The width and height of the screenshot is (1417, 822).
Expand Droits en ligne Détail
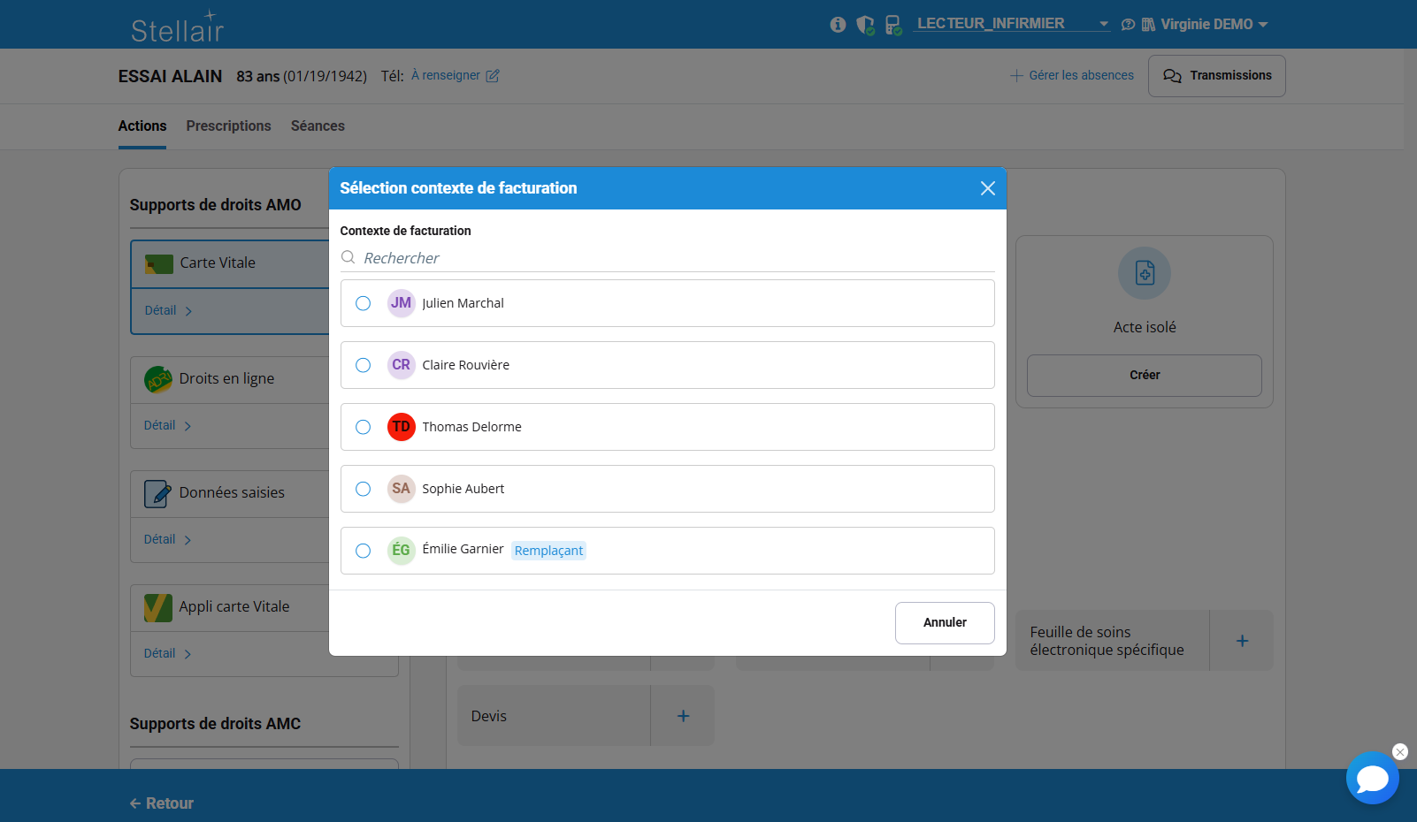pos(168,426)
